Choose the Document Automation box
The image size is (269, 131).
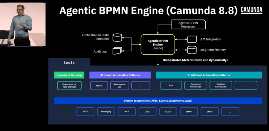[x=196, y=86]
